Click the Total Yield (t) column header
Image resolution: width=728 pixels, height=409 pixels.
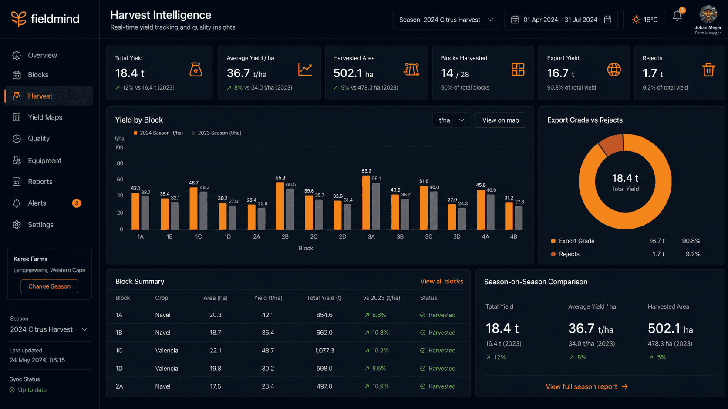pyautogui.click(x=324, y=298)
